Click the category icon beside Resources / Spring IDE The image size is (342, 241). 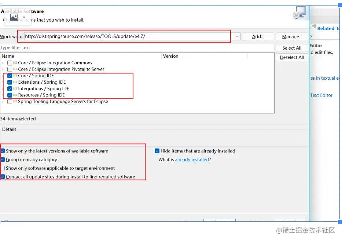[x=15, y=95]
